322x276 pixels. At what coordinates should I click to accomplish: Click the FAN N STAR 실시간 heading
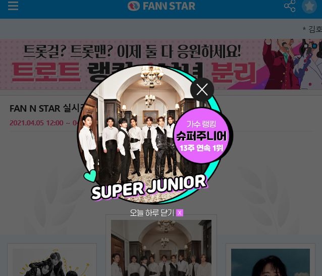(x=47, y=108)
